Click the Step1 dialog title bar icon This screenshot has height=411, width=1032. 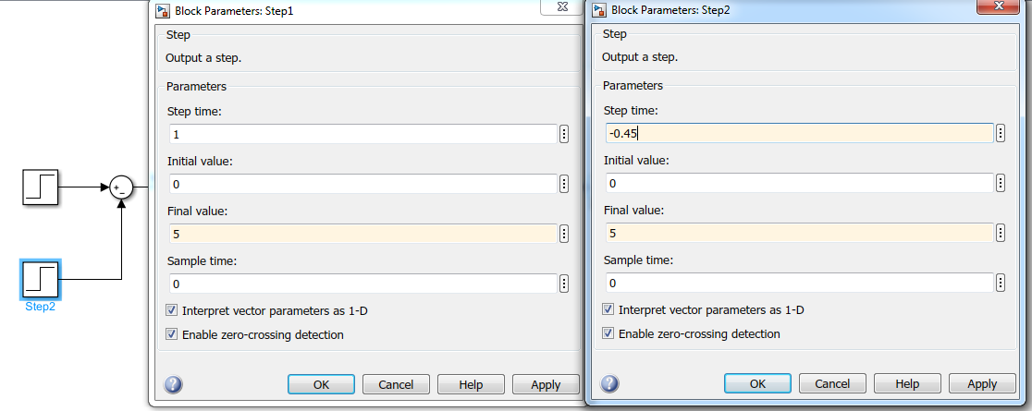(163, 11)
